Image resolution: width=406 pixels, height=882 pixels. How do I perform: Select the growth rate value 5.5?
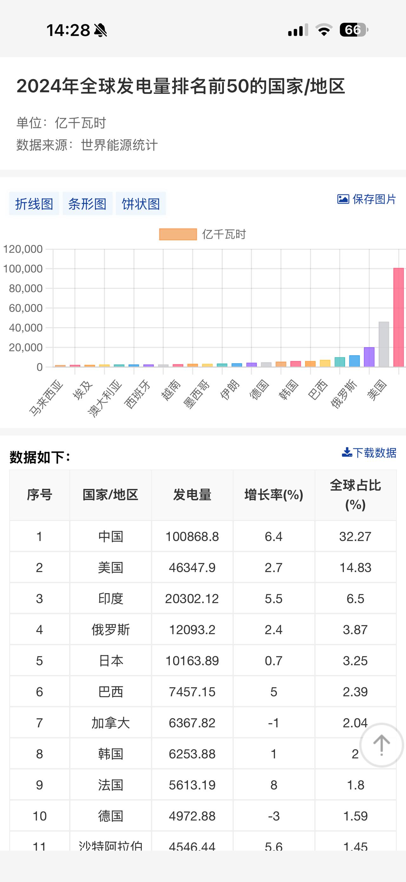(x=273, y=598)
